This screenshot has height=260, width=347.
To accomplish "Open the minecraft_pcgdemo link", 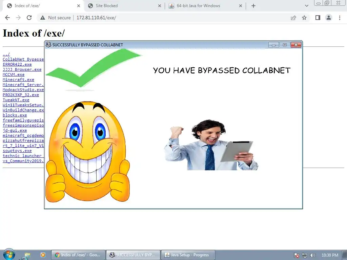I will click(23, 135).
